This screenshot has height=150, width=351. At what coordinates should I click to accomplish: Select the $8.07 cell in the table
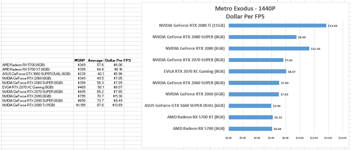tap(114, 87)
